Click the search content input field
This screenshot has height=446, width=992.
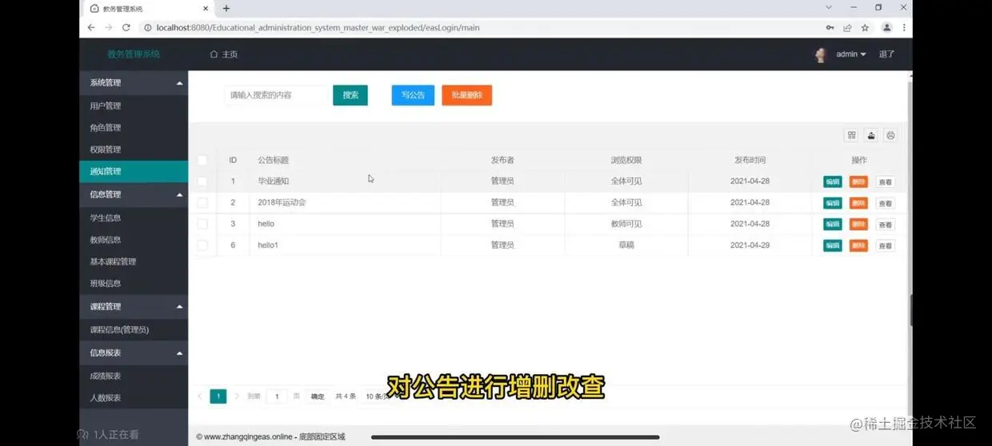pyautogui.click(x=278, y=95)
